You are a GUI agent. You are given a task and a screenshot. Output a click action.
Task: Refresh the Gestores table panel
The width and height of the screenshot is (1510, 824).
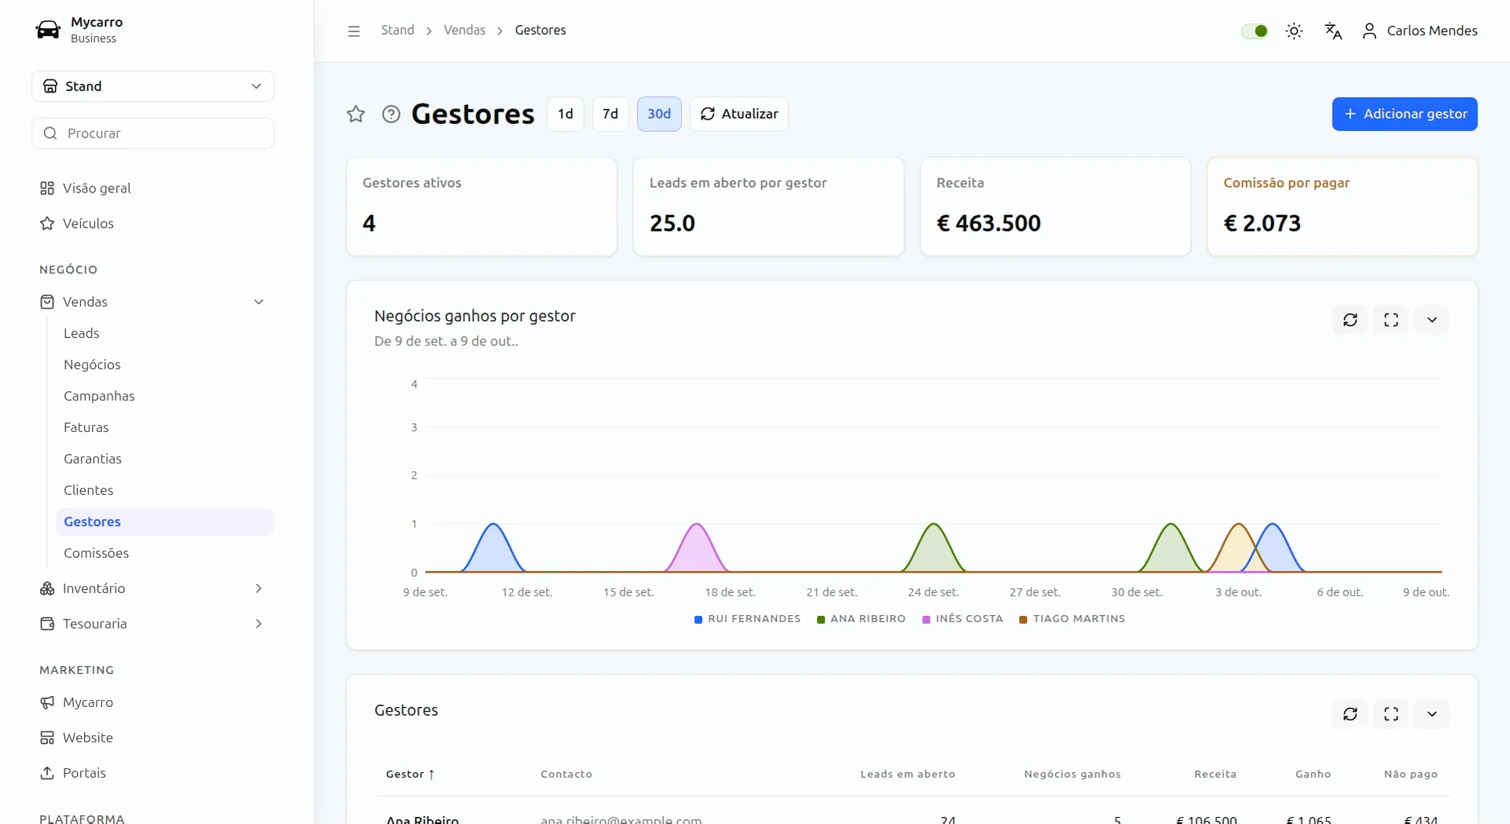click(x=1351, y=714)
